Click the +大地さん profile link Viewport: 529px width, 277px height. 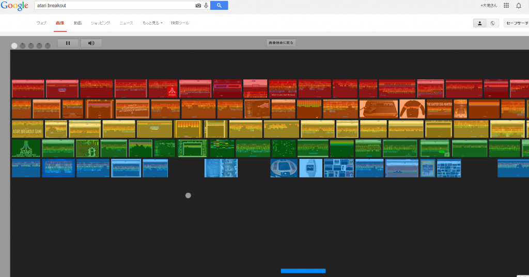(x=489, y=5)
